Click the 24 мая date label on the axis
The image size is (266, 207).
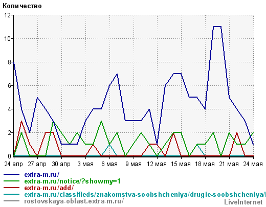pyautogui.click(x=253, y=164)
